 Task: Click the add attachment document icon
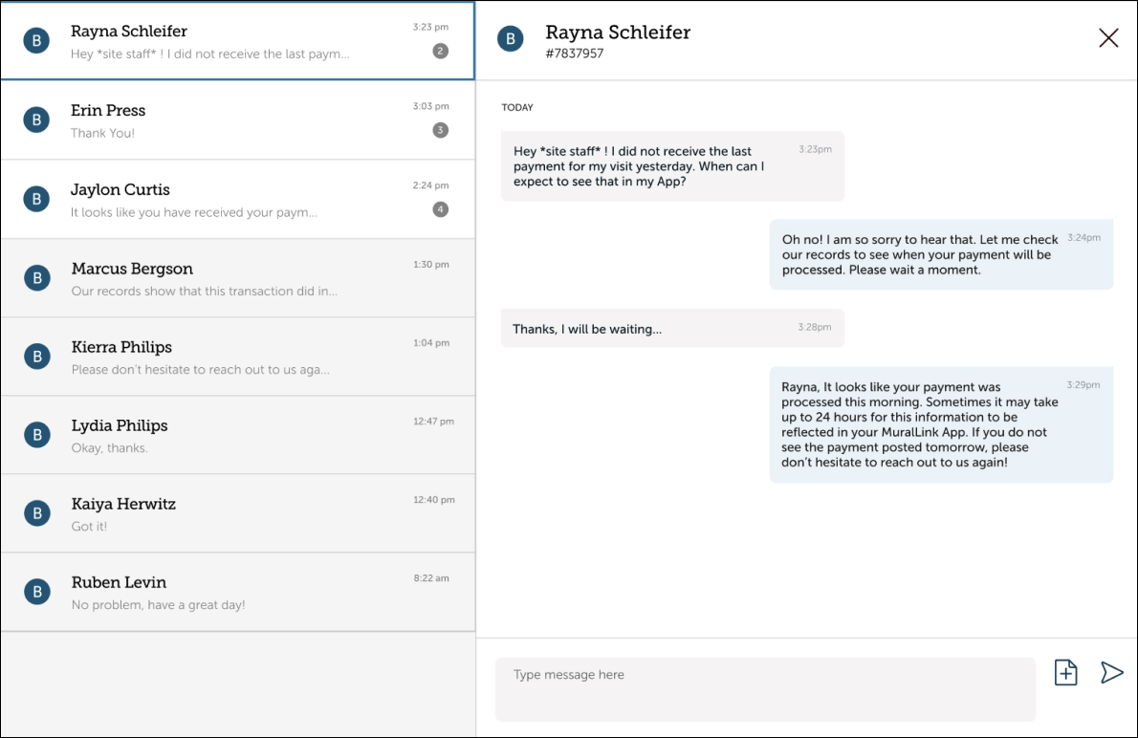tap(1065, 673)
